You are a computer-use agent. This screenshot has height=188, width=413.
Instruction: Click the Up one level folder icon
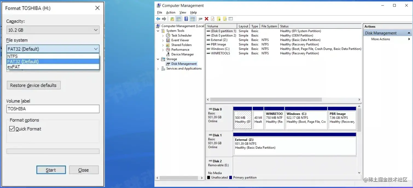[172, 19]
